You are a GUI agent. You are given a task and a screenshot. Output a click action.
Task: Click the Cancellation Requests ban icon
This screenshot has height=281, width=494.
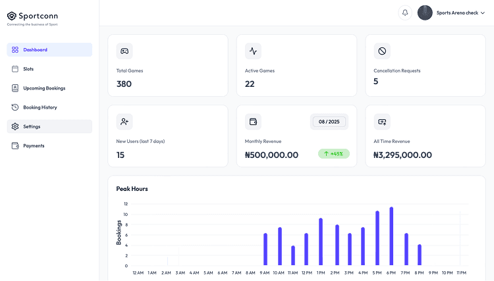point(382,51)
